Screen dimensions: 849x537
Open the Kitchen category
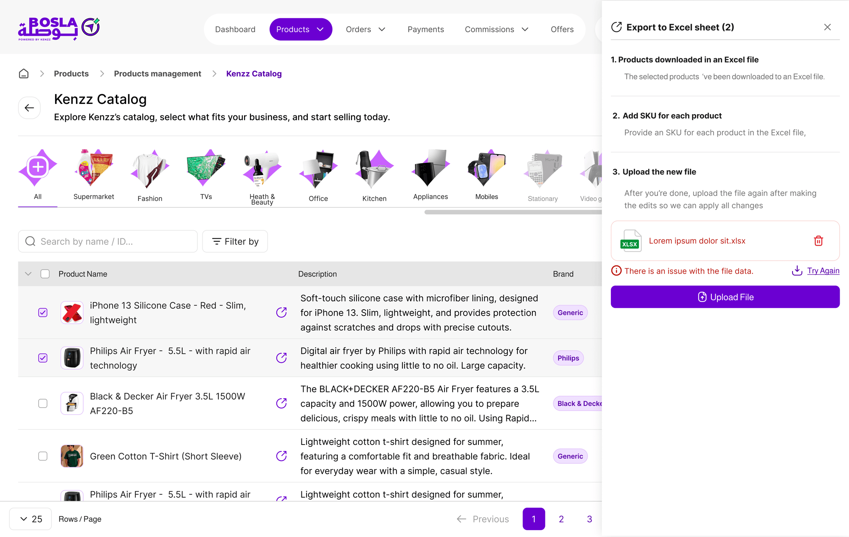[x=374, y=176]
